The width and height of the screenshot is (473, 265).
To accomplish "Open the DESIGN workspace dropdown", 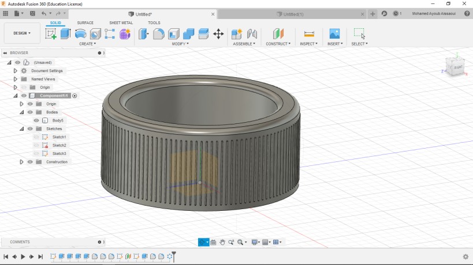I will tap(22, 33).
